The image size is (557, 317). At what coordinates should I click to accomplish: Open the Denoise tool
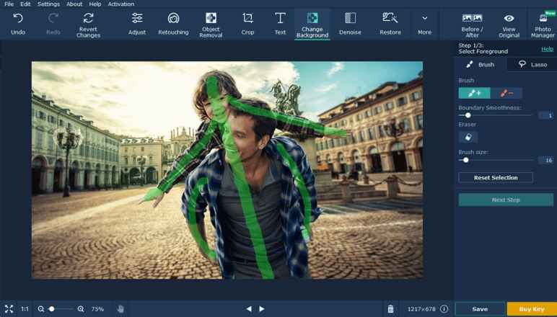click(350, 18)
